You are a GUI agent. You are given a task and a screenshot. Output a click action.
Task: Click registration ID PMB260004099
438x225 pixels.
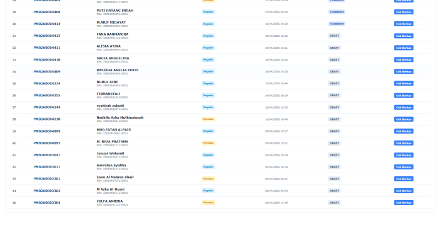(47, 131)
